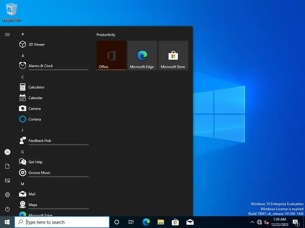The image size is (305, 228).
Task: Click the Cortana circle on taskbar
Action: point(117,222)
